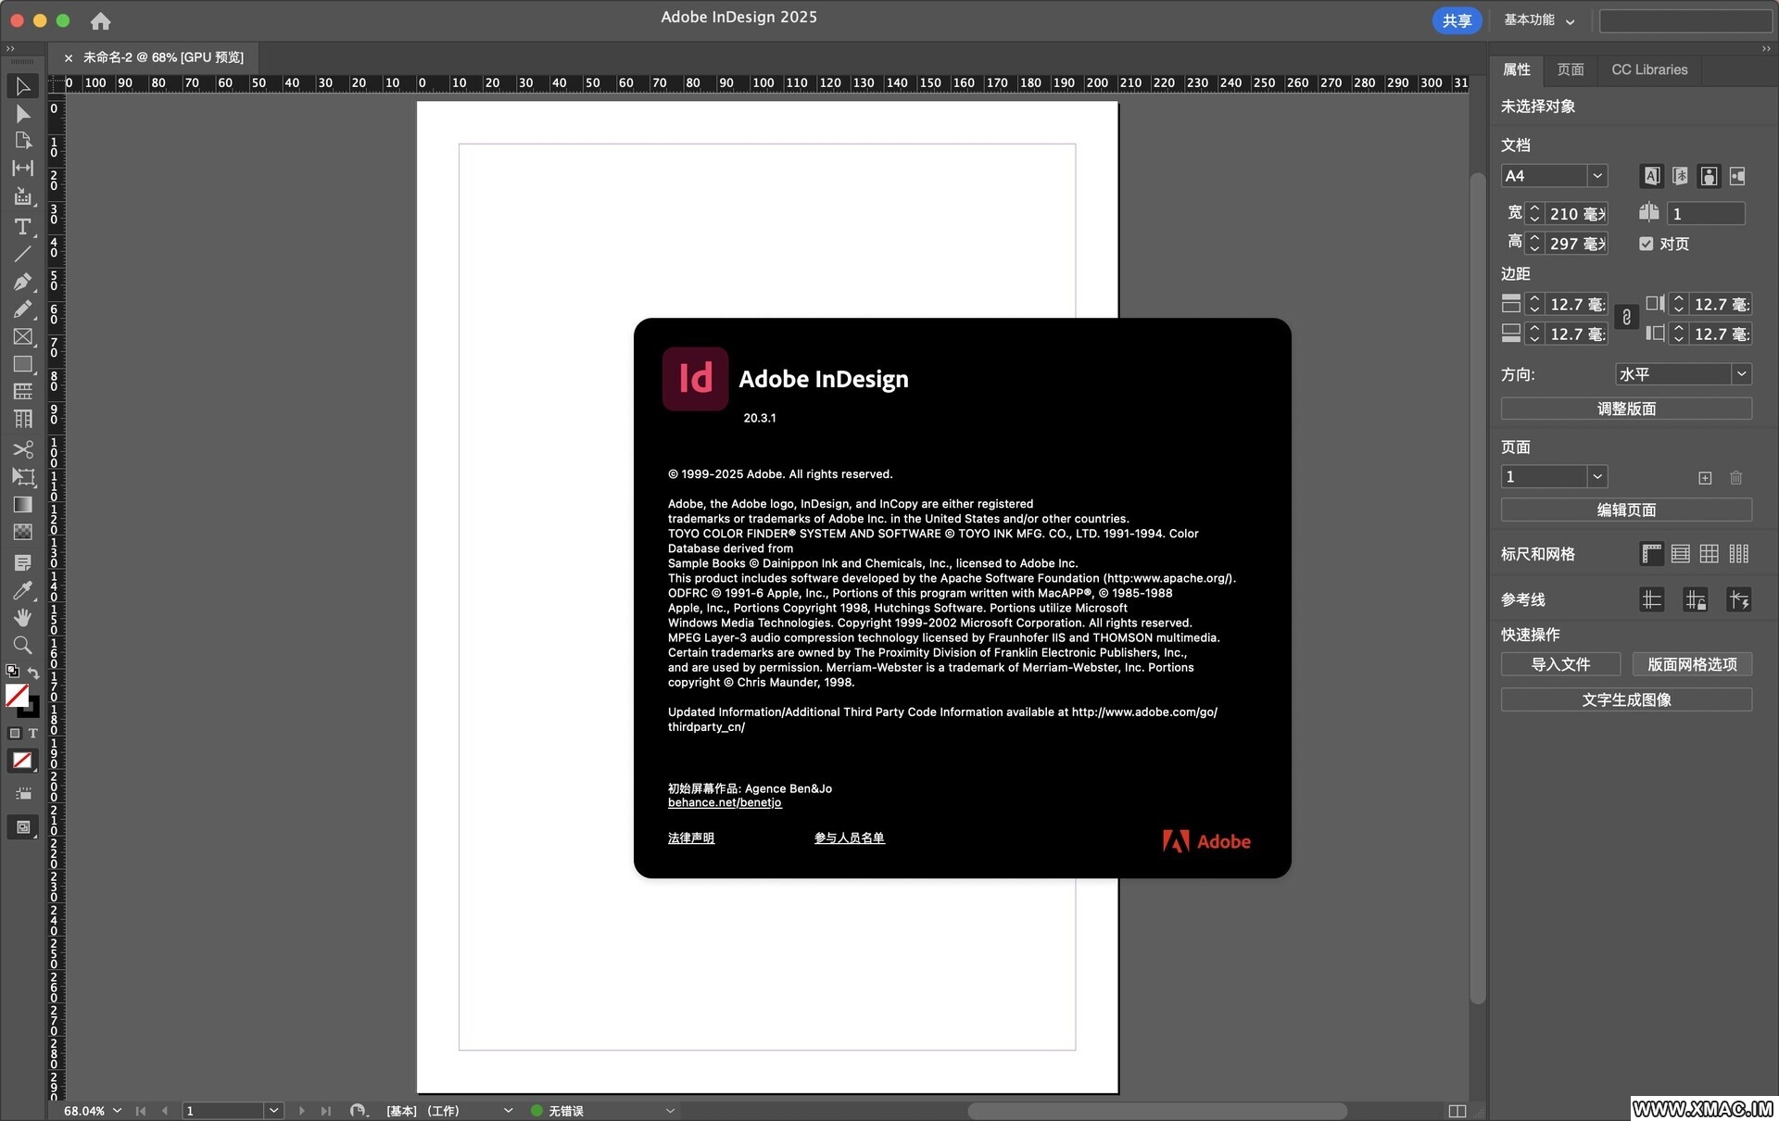Click the 调整版面 button

pos(1626,409)
